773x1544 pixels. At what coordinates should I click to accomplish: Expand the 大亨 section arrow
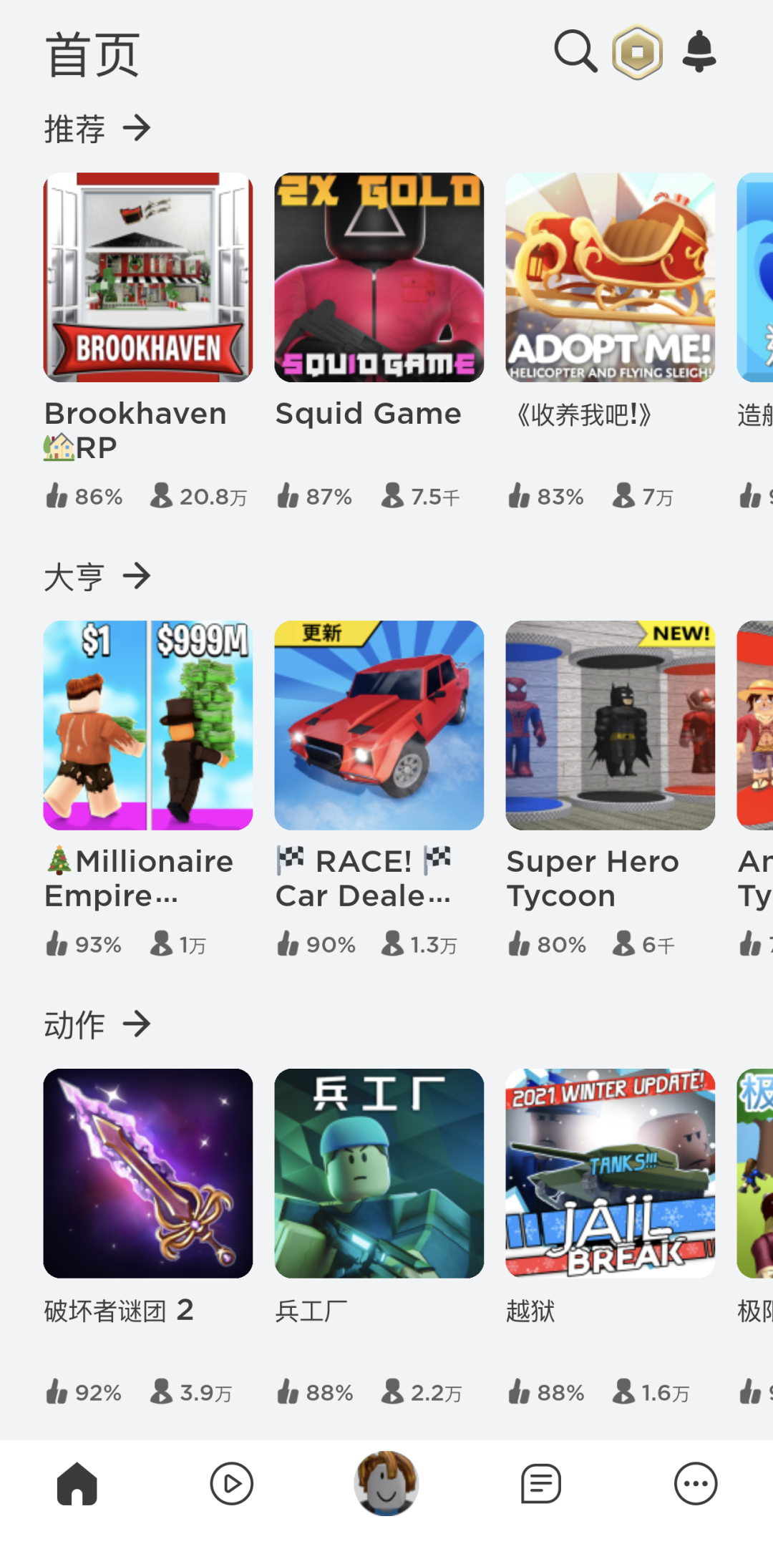[137, 576]
